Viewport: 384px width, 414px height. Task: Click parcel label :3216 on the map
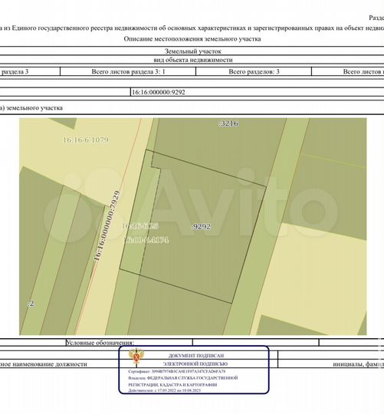(228, 123)
